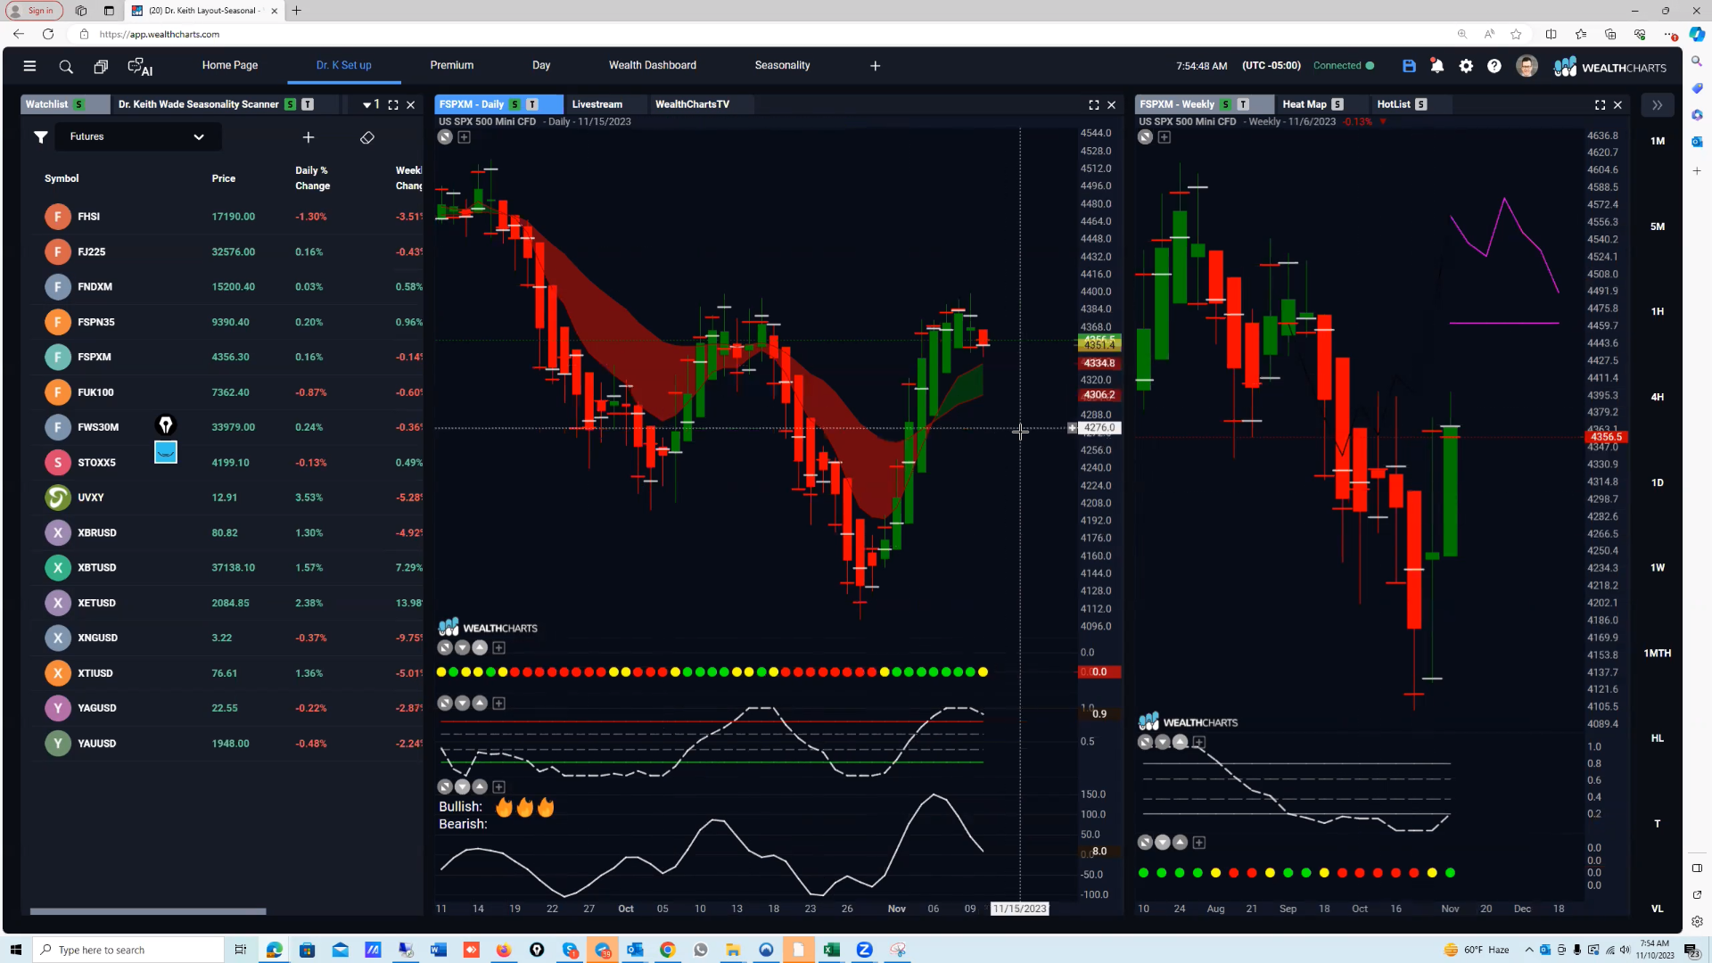The image size is (1712, 963).
Task: Open the user profile avatar
Action: (x=1527, y=66)
